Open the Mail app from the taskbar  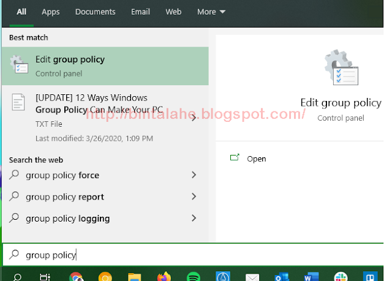(252, 277)
